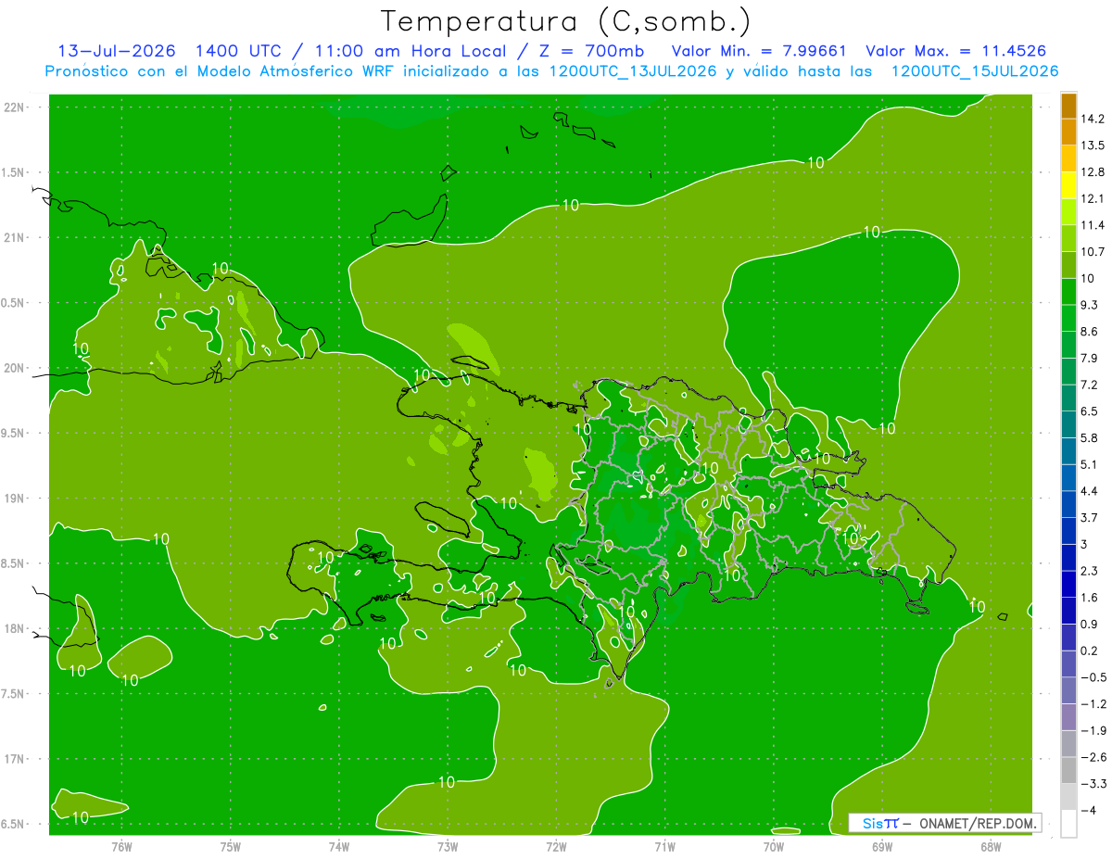The width and height of the screenshot is (1112, 859).
Task: Click the "19N" latitude axis label
Action: [13, 498]
